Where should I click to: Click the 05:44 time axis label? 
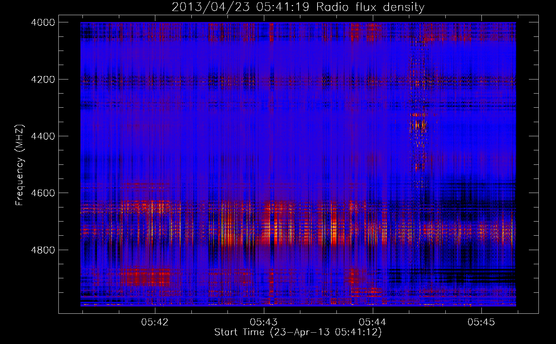(x=372, y=322)
